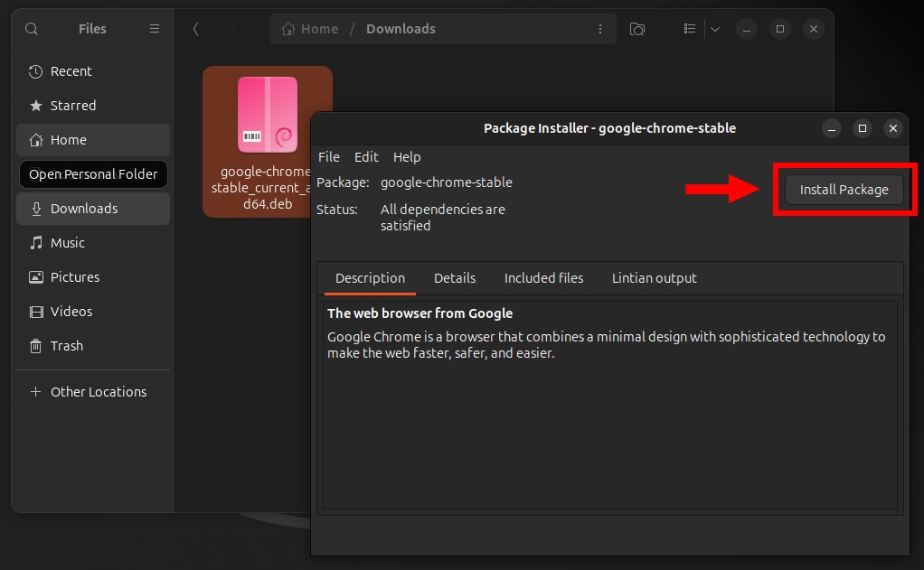Click the Files title in sidebar header
Screen dimensions: 924x570
pyautogui.click(x=92, y=29)
